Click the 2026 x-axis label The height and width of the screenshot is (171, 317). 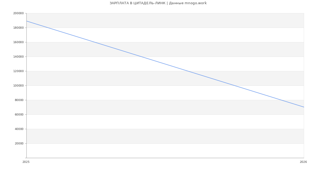click(303, 162)
